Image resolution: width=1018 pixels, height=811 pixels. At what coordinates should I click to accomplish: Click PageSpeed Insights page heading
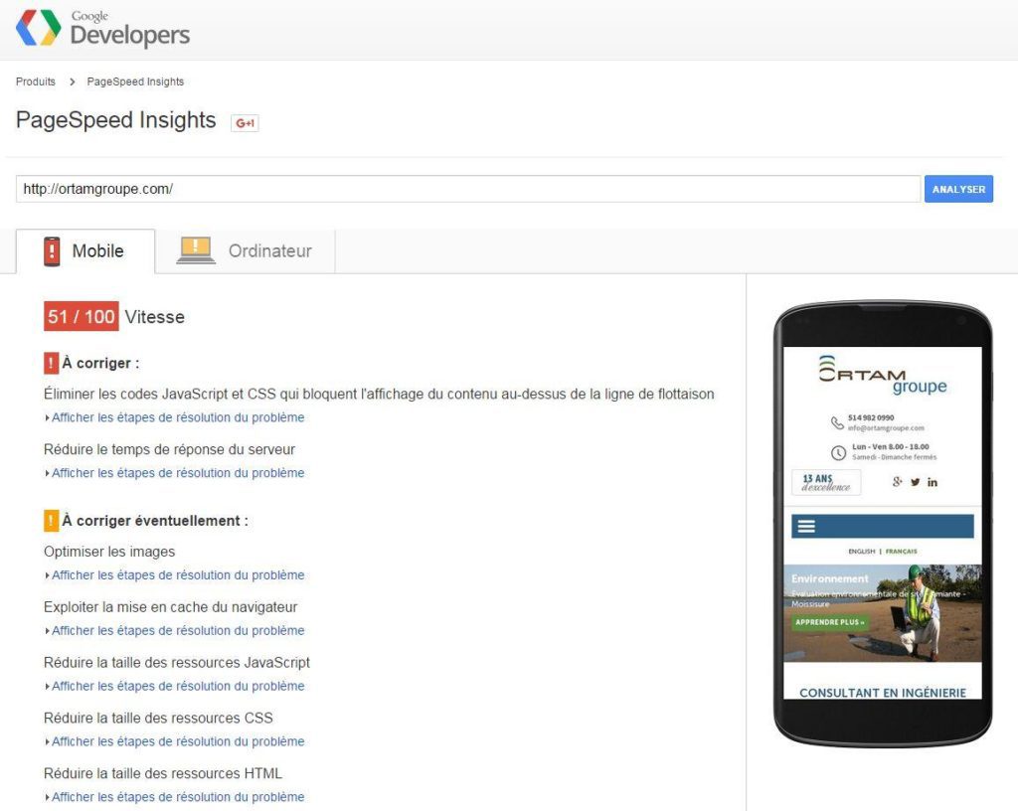[x=115, y=120]
